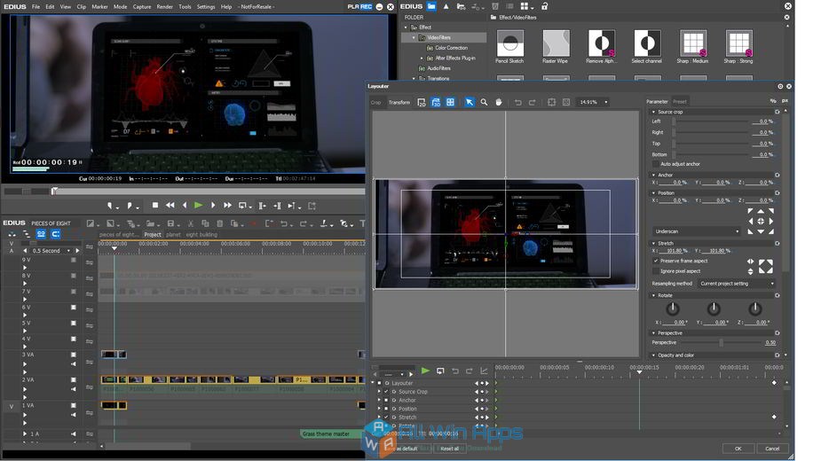Click the graph curve icon in Layouter timeline
The width and height of the screenshot is (821, 461).
pyautogui.click(x=484, y=371)
